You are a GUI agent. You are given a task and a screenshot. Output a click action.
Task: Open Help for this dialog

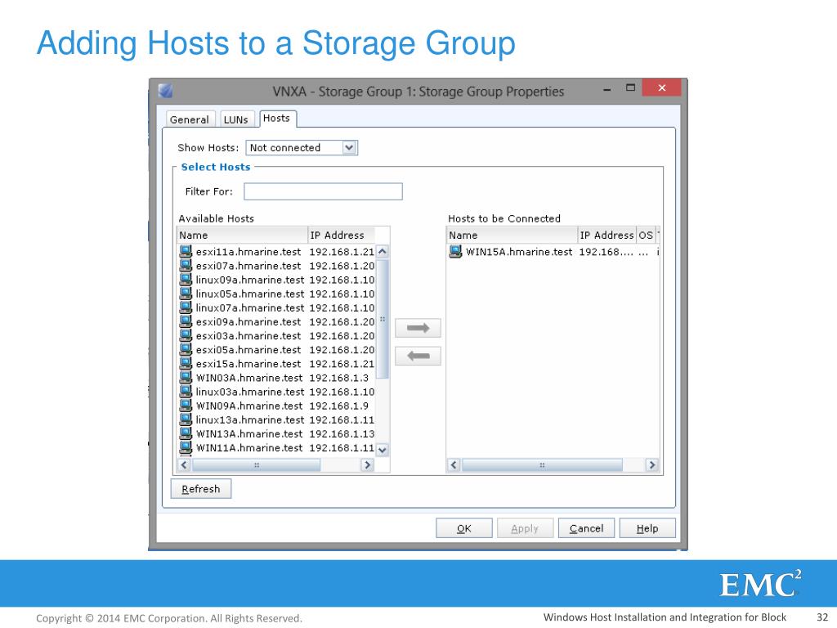(647, 528)
